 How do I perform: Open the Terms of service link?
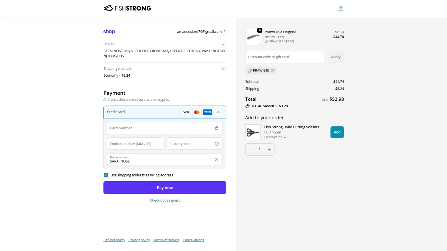click(166, 240)
